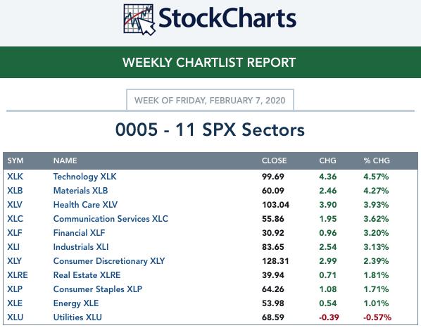Click the % CHG column header
The width and height of the screenshot is (421, 328).
(x=377, y=160)
